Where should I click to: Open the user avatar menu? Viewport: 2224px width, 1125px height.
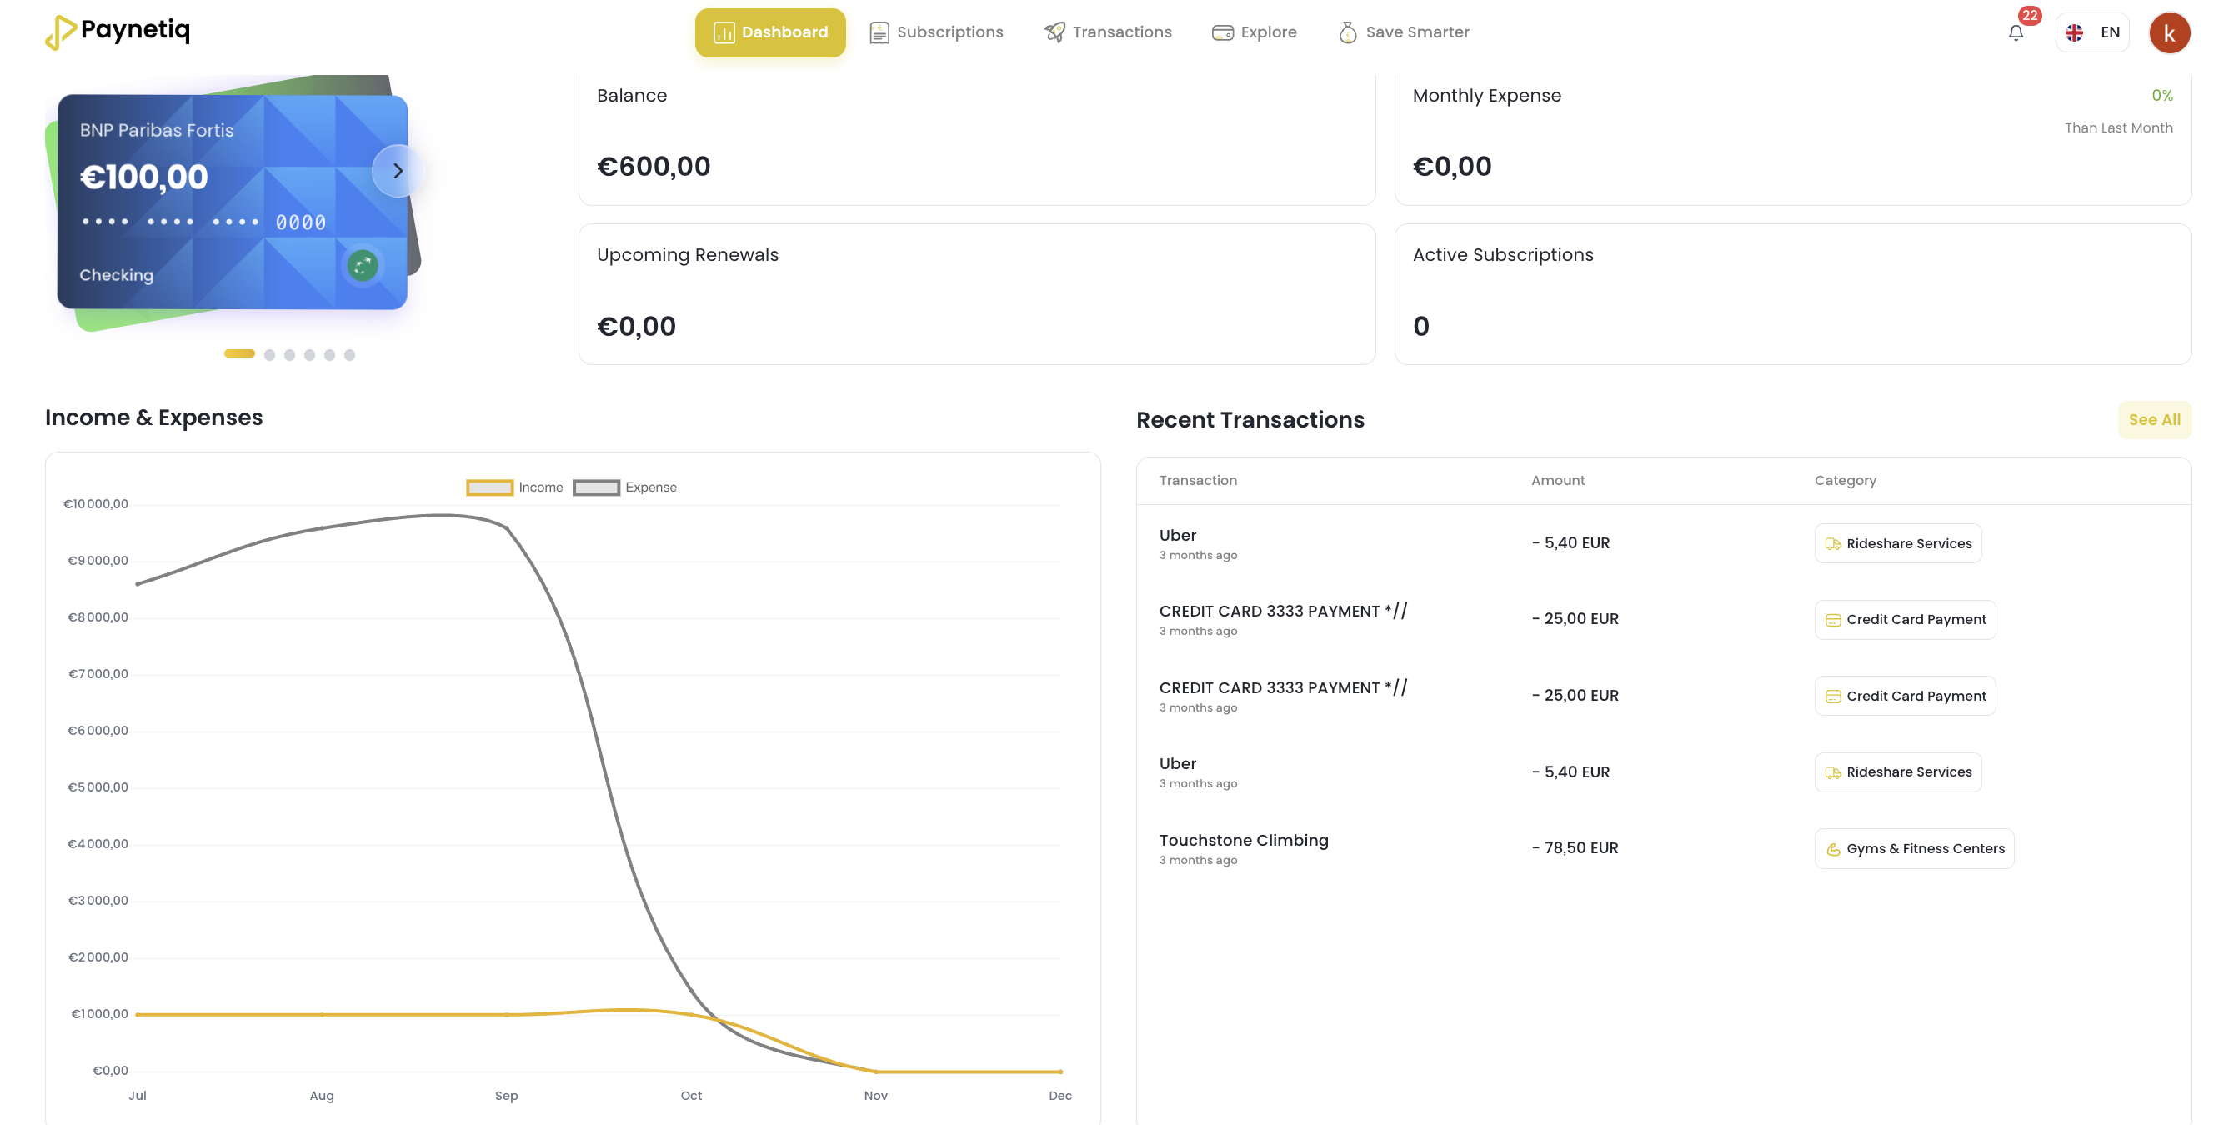pyautogui.click(x=2170, y=32)
